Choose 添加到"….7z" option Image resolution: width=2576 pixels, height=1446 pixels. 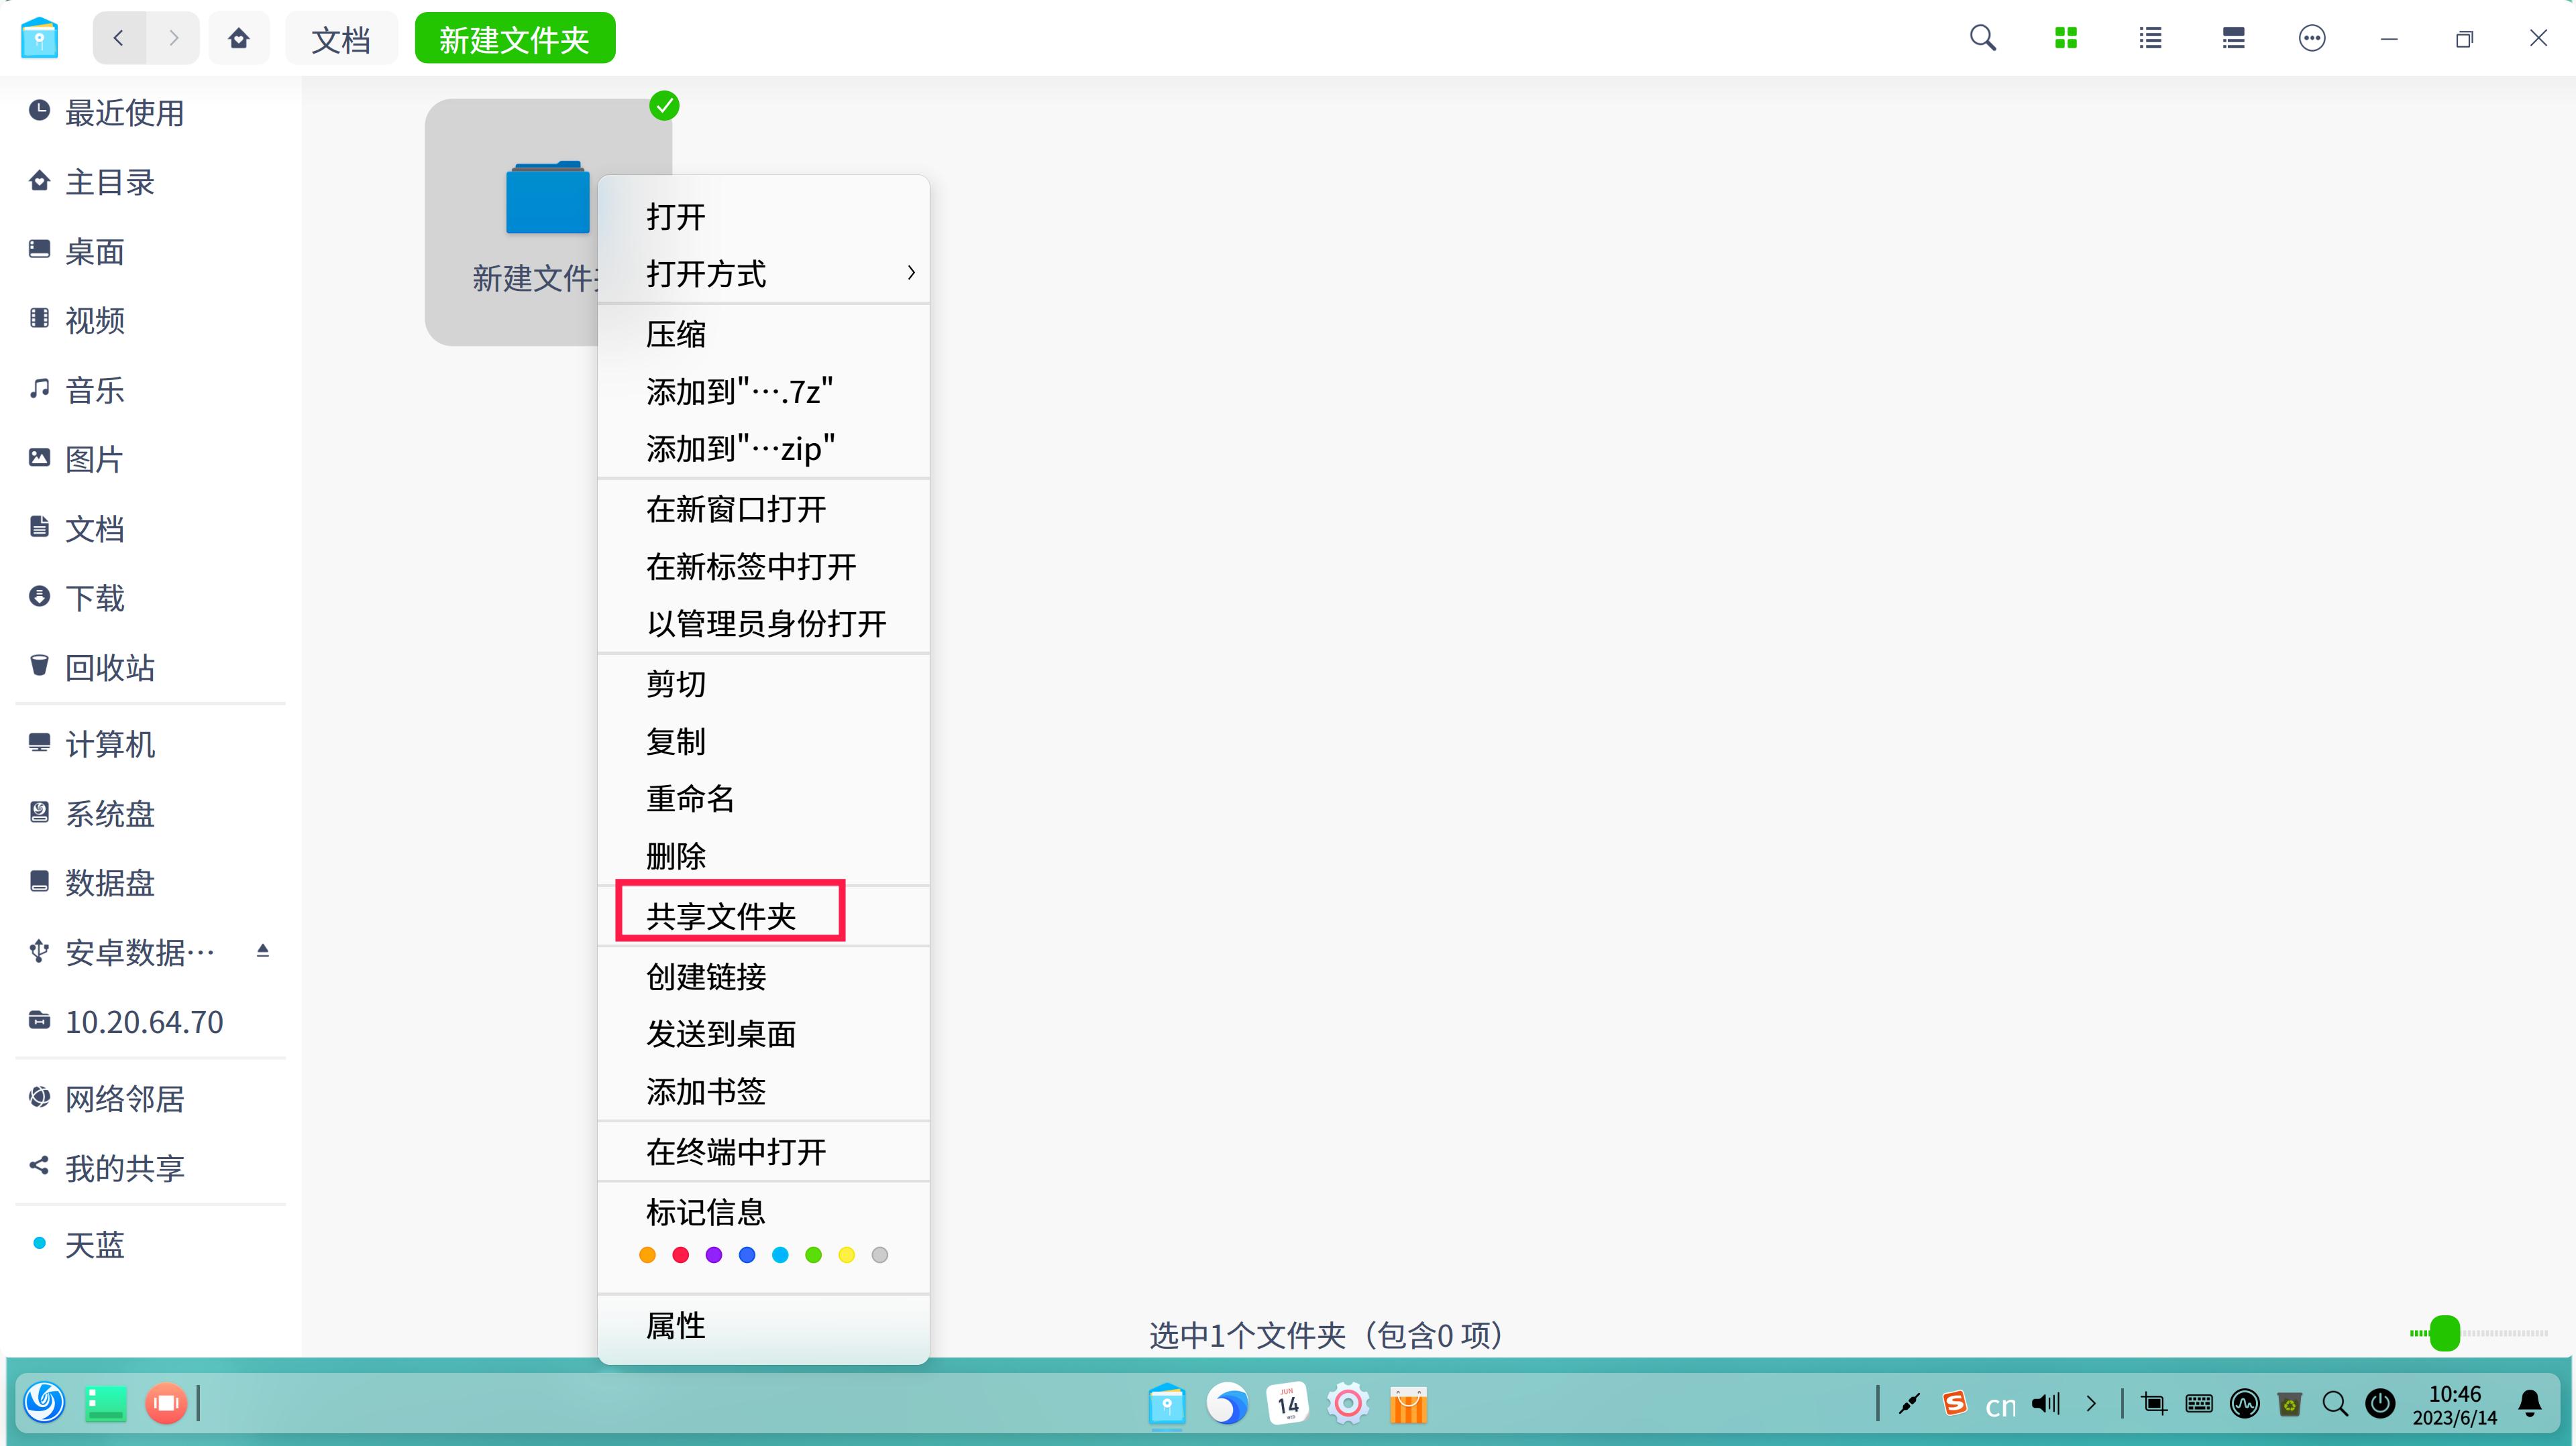point(763,391)
